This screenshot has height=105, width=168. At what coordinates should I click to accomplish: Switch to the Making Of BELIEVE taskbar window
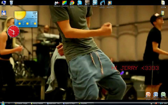(x=38, y=103)
